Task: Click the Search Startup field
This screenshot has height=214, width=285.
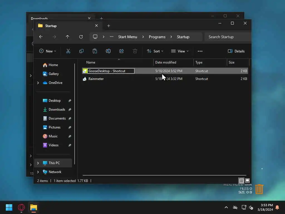Action: [228, 37]
